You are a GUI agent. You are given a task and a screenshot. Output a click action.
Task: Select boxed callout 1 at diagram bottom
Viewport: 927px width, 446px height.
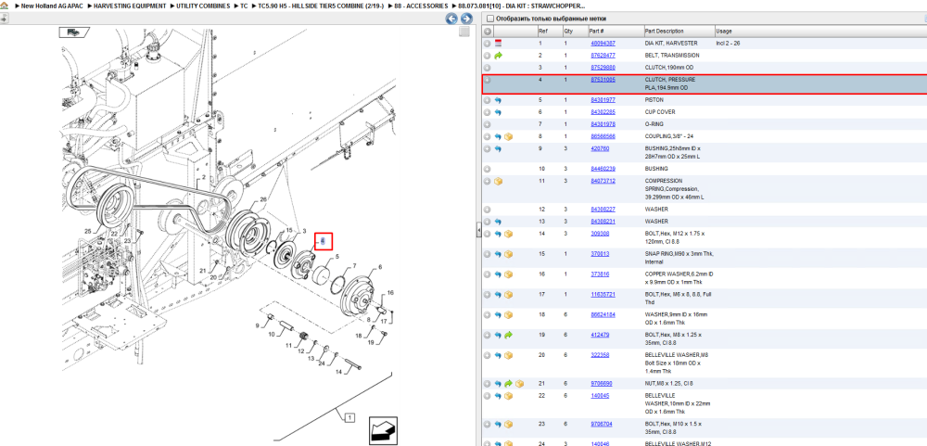(x=349, y=418)
